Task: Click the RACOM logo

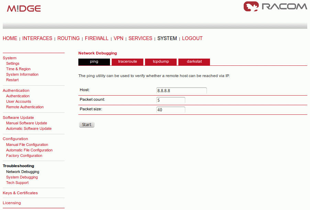Action: click(275, 6)
